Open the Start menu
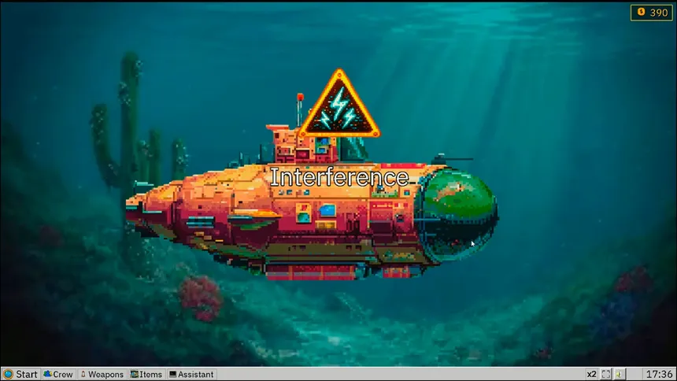This screenshot has width=677, height=381. pos(20,374)
